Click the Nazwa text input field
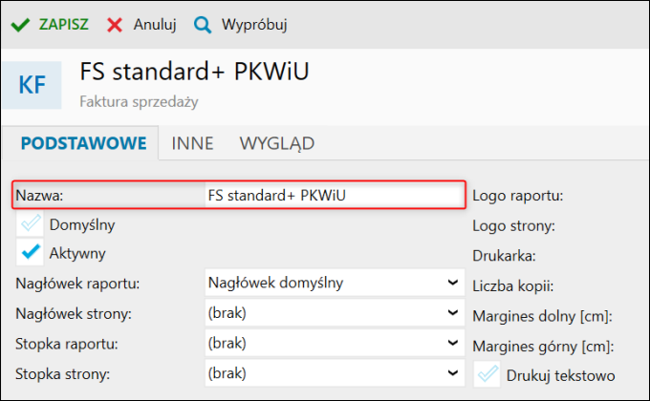 (333, 195)
